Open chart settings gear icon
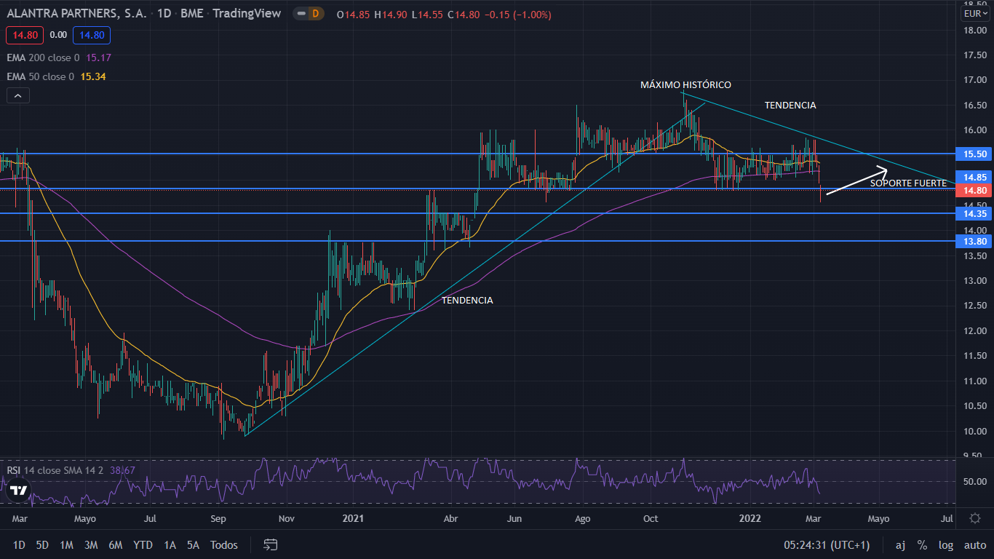This screenshot has height=559, width=994. pyautogui.click(x=974, y=518)
